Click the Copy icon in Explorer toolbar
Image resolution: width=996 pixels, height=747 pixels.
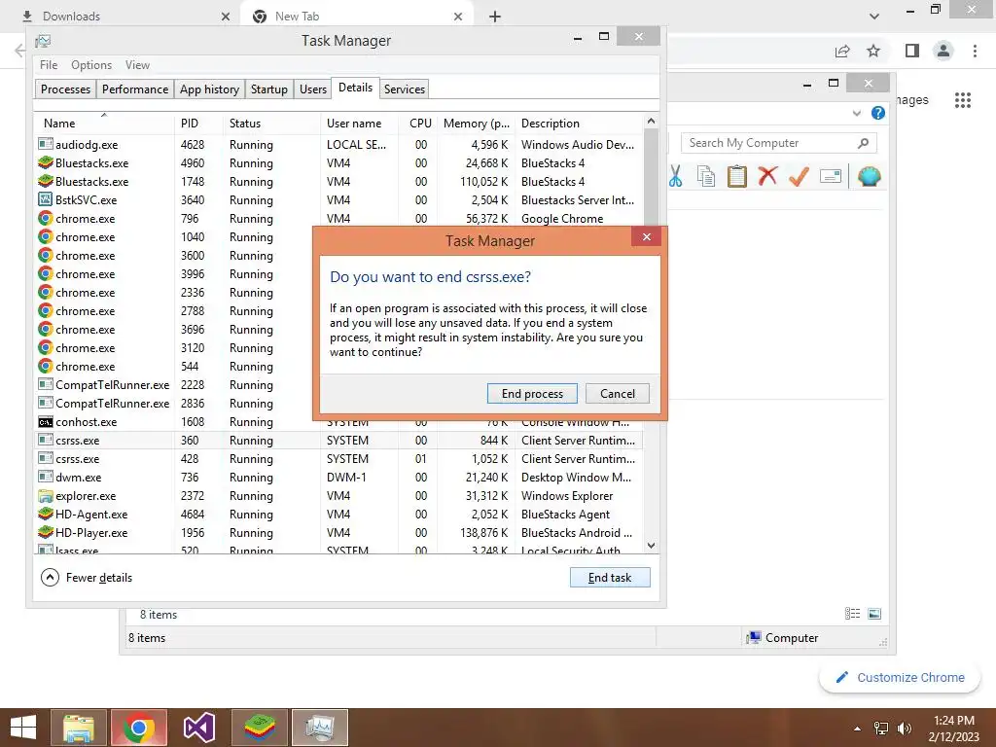pos(706,176)
